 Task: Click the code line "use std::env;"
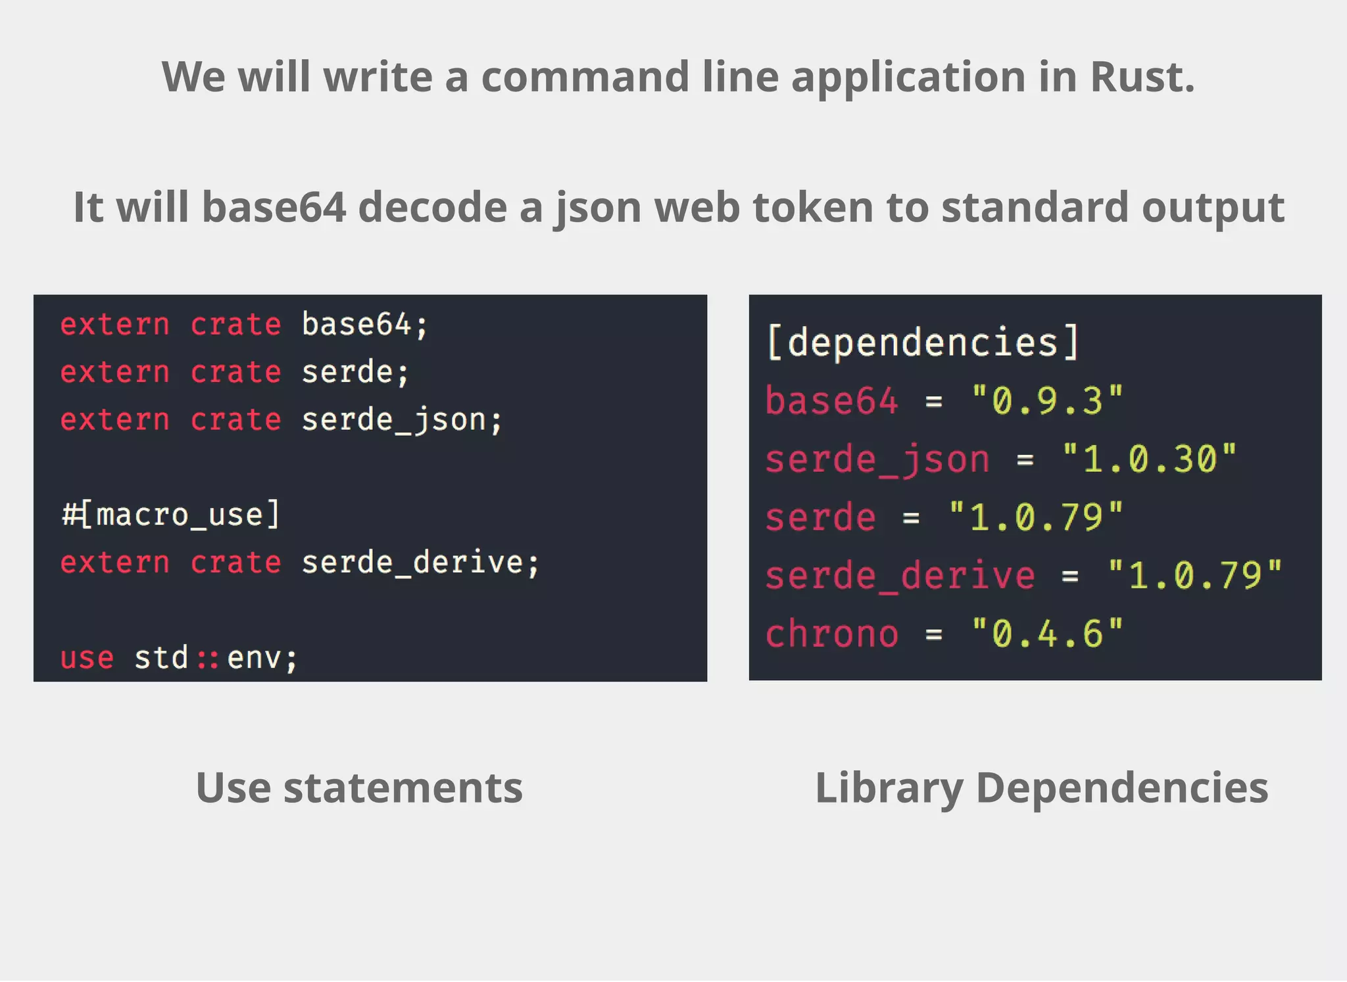click(179, 658)
